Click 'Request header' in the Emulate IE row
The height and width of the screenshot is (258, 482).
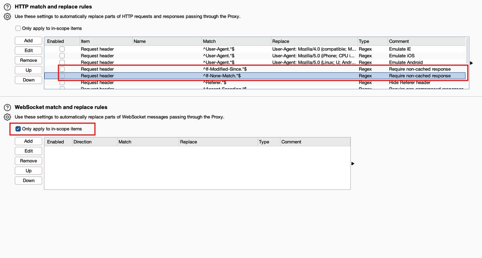coord(97,49)
